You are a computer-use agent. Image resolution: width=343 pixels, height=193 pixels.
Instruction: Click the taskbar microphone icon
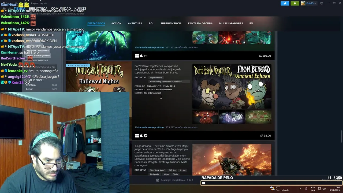pyautogui.click(x=306, y=189)
